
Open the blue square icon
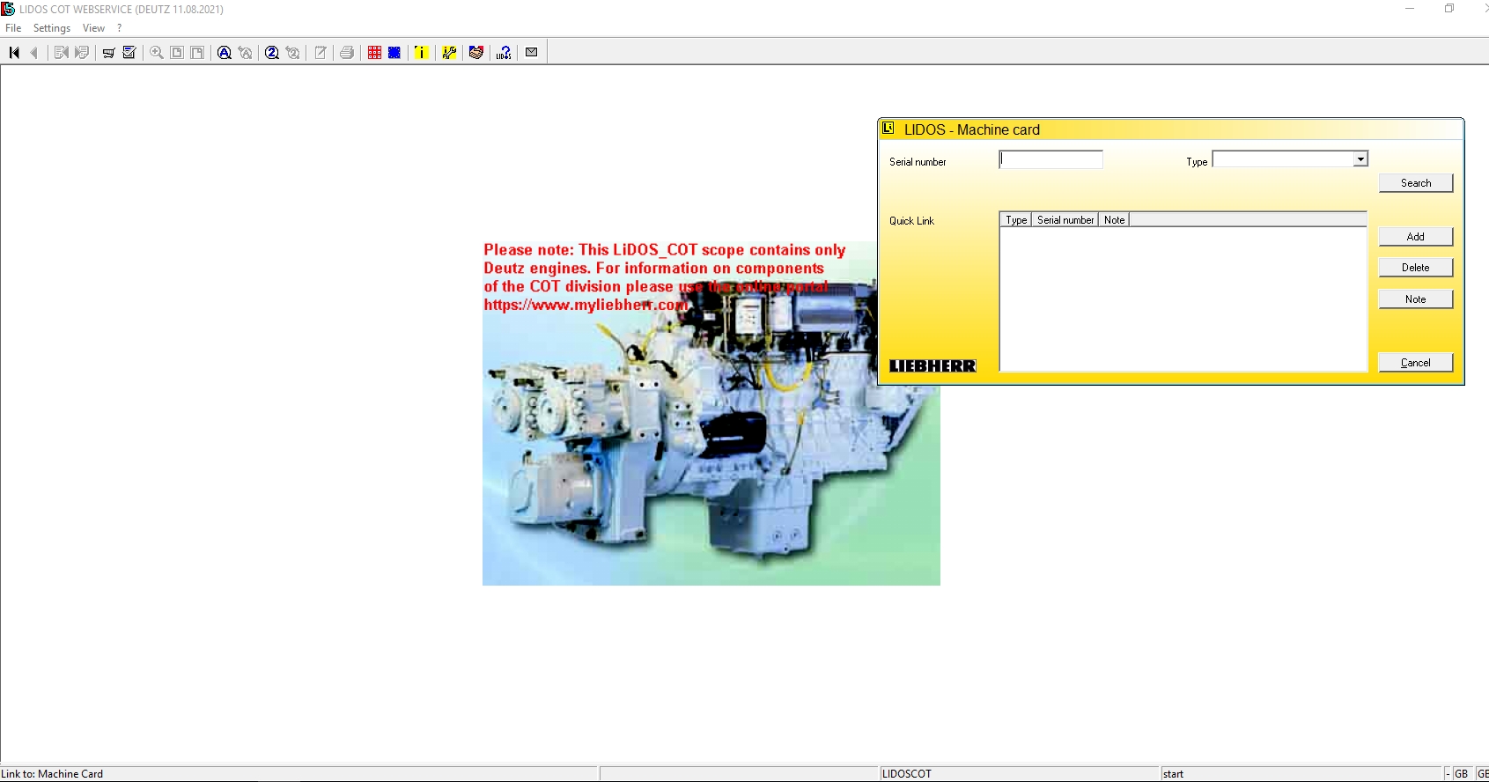(394, 53)
